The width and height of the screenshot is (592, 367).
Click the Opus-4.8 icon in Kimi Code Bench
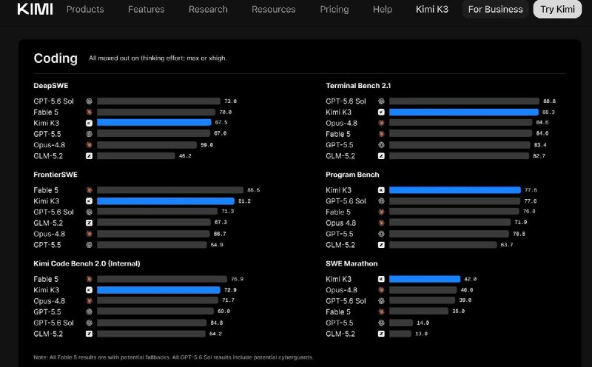(x=89, y=301)
